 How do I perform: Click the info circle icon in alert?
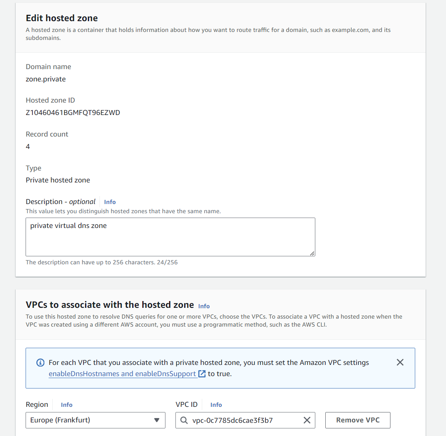tap(40, 363)
